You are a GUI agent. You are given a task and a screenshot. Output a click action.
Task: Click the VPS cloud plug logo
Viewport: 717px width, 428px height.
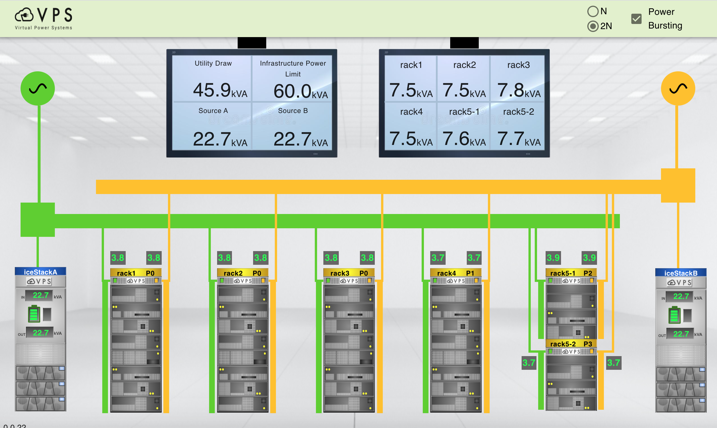[24, 15]
